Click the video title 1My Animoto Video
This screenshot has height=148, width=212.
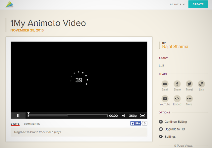click(x=48, y=23)
